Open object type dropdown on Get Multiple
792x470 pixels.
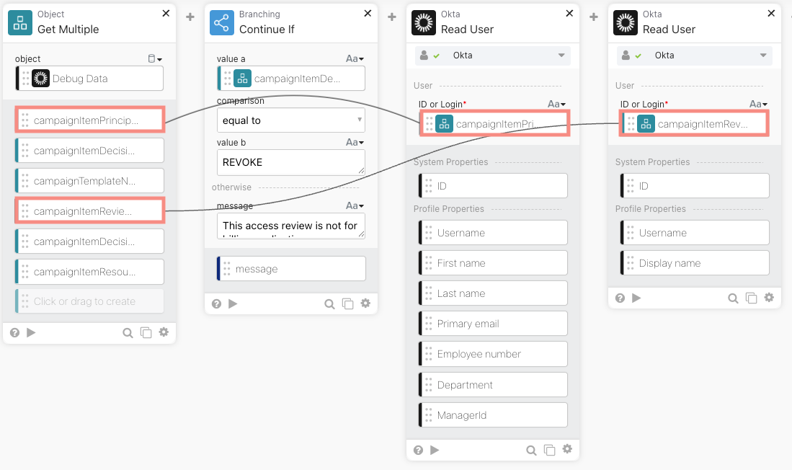click(155, 59)
